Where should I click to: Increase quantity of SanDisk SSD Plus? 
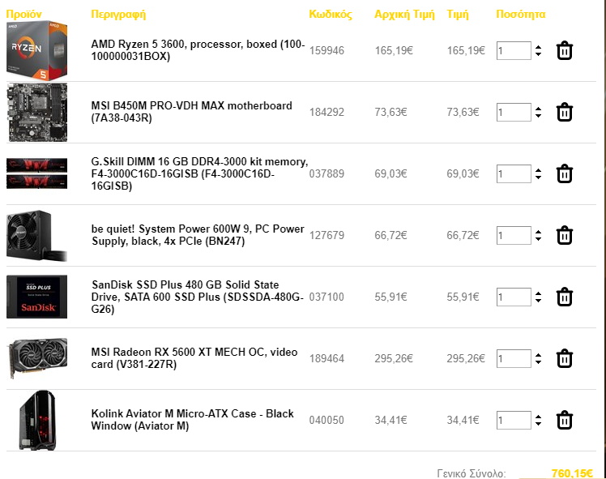[x=539, y=293]
